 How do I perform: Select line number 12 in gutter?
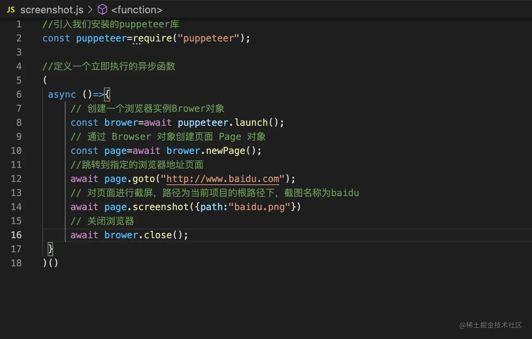point(16,179)
